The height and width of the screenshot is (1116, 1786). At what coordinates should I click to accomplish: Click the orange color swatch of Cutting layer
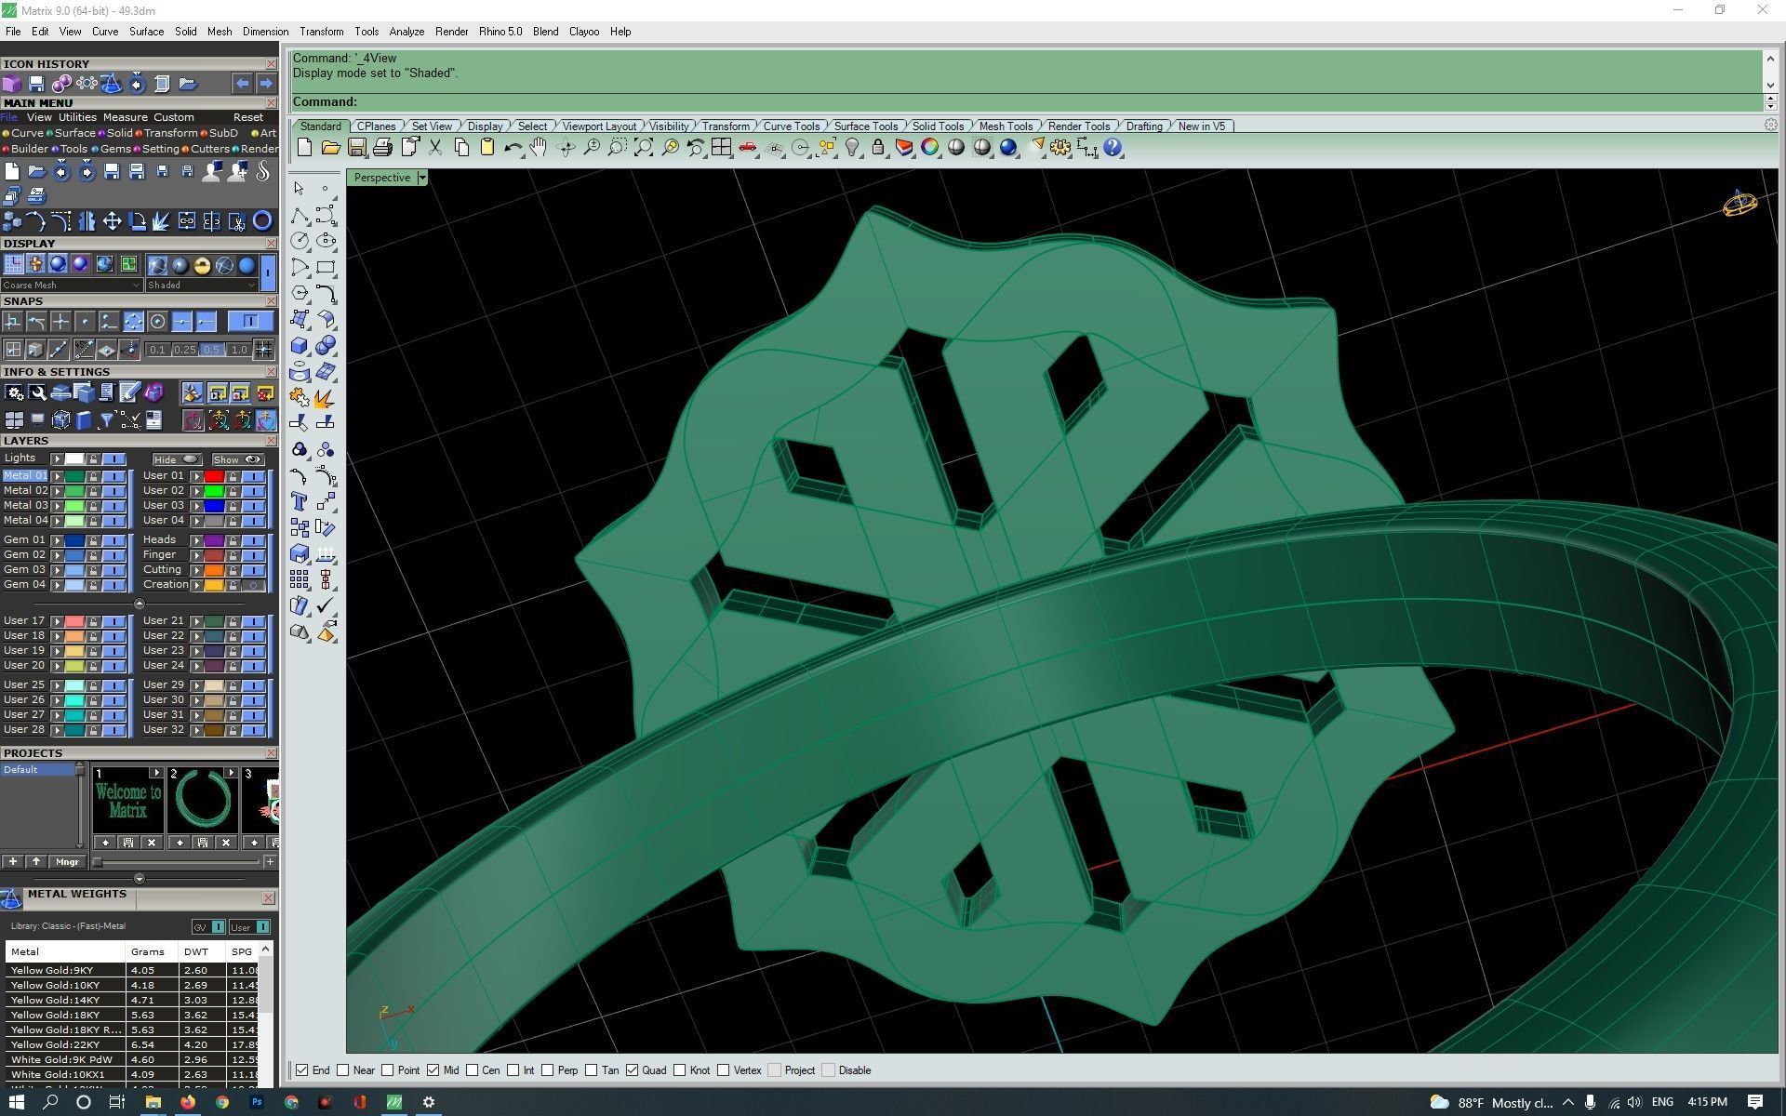pos(214,570)
